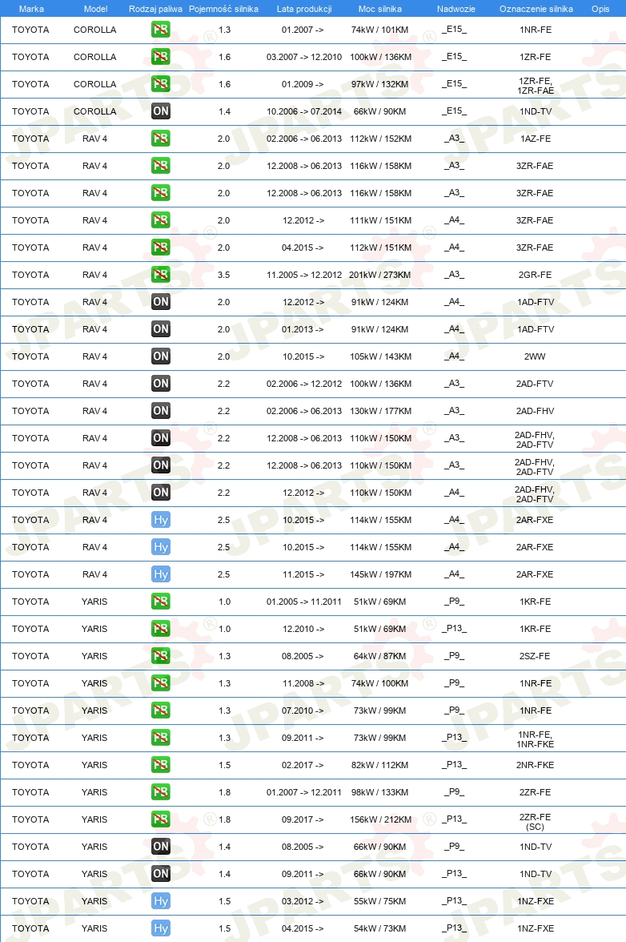Viewport: 626px width, 942px height.
Task: Click petrol icon in Yaris 156kW / 212KM row
Action: (x=160, y=819)
